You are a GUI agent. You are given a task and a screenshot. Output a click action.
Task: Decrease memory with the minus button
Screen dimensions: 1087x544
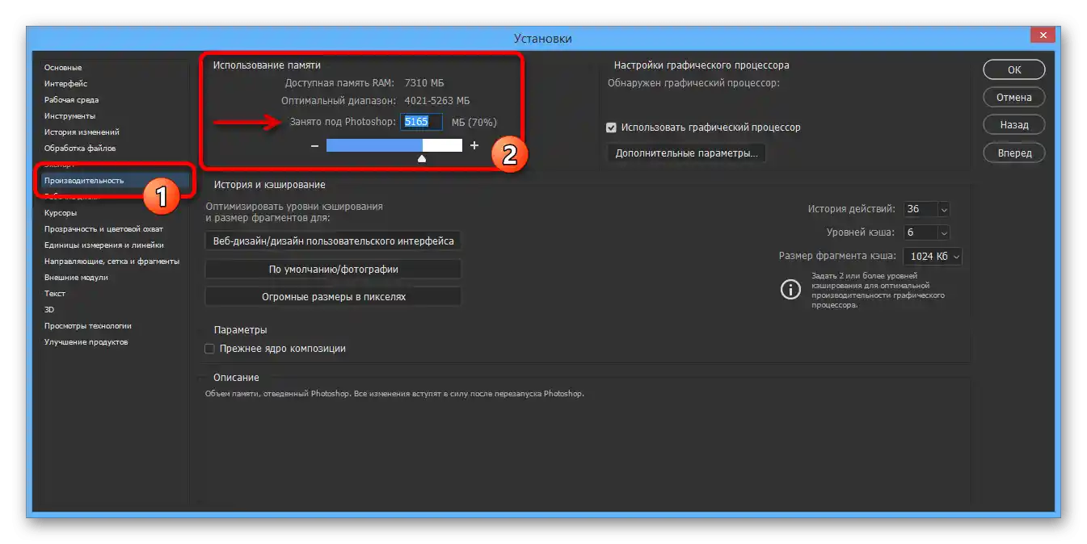[314, 146]
